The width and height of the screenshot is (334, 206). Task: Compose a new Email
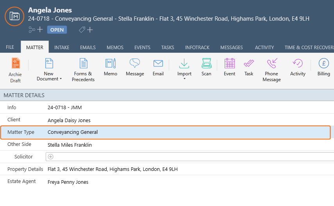pyautogui.click(x=158, y=67)
